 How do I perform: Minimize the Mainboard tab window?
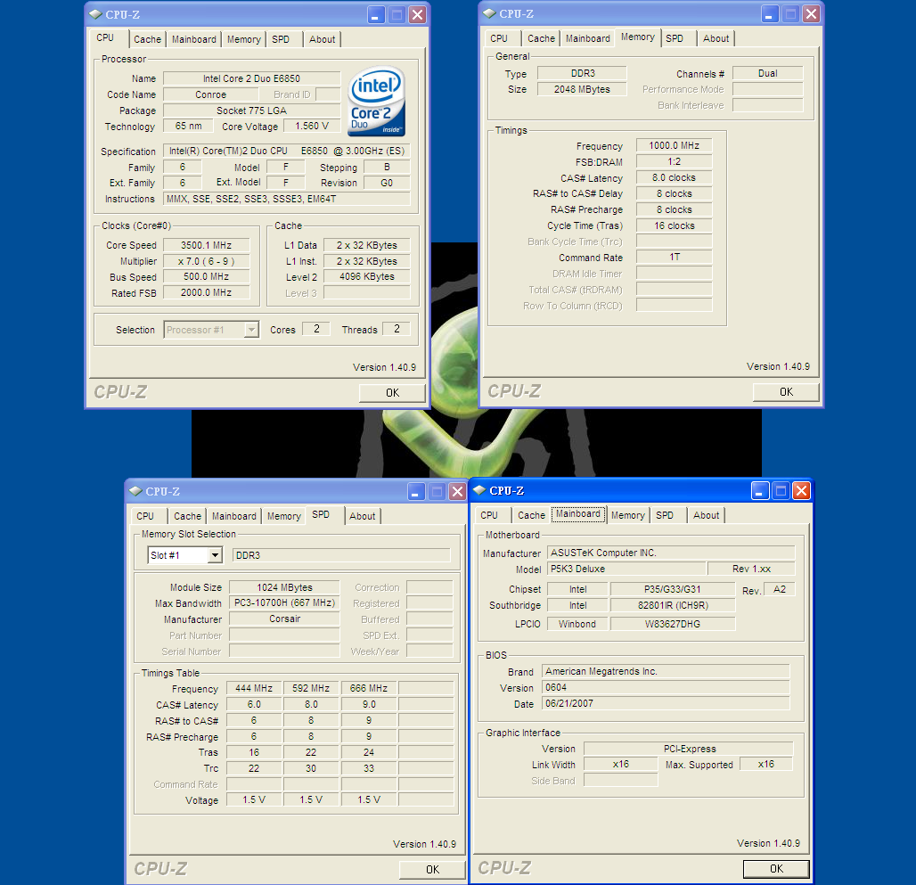pyautogui.click(x=759, y=491)
